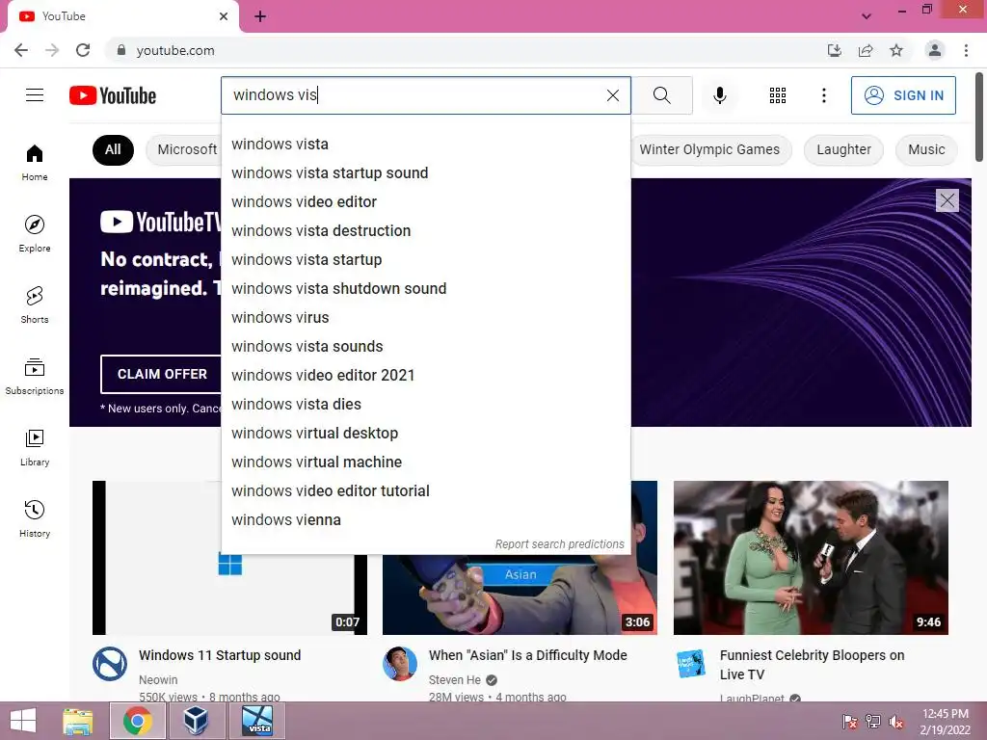This screenshot has width=987, height=740.
Task: Start voice search with the microphone icon
Action: tap(720, 95)
